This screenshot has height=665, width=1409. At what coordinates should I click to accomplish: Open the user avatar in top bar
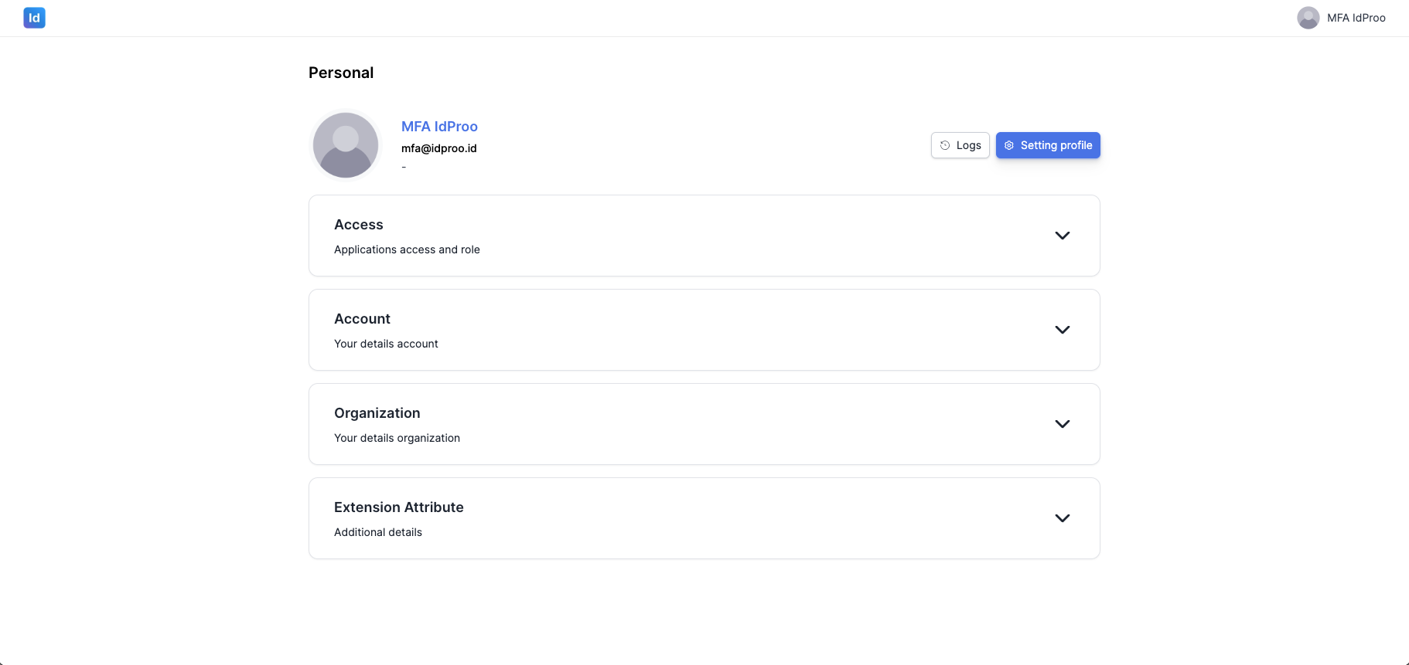[x=1308, y=18]
